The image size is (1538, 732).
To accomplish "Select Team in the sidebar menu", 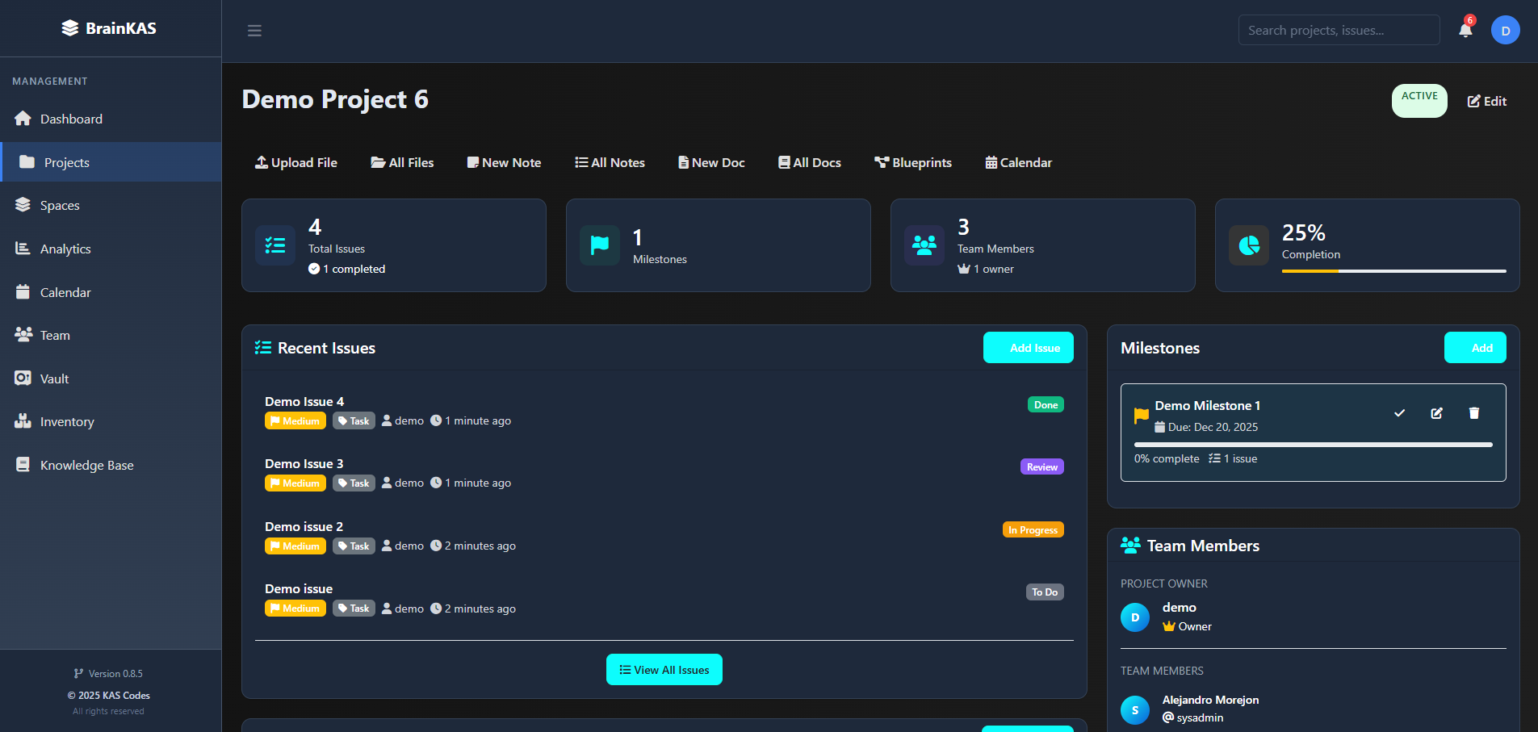I will click(x=55, y=336).
